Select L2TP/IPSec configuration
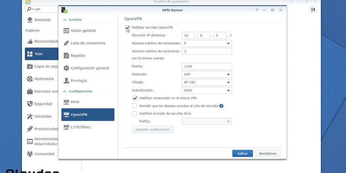Screen dimensions: 346x173 88,127
